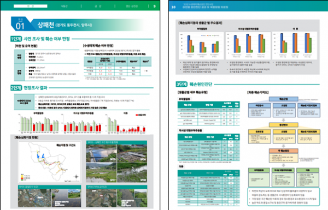Open the SP05 site photo
The width and height of the screenshot is (328, 210).
[102, 153]
